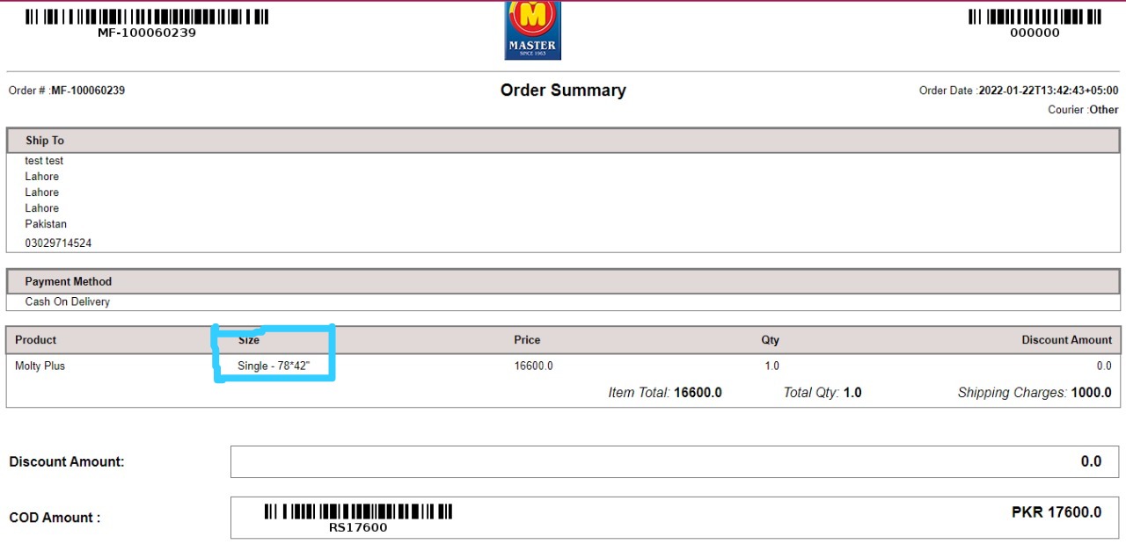1126x544 pixels.
Task: Click the Product column header
Action: tap(36, 340)
